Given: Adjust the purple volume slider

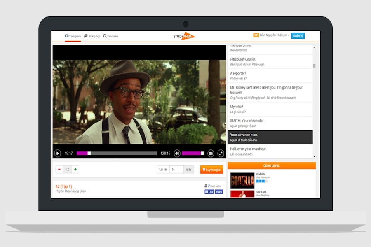Looking at the screenshot, I should pyautogui.click(x=193, y=154).
